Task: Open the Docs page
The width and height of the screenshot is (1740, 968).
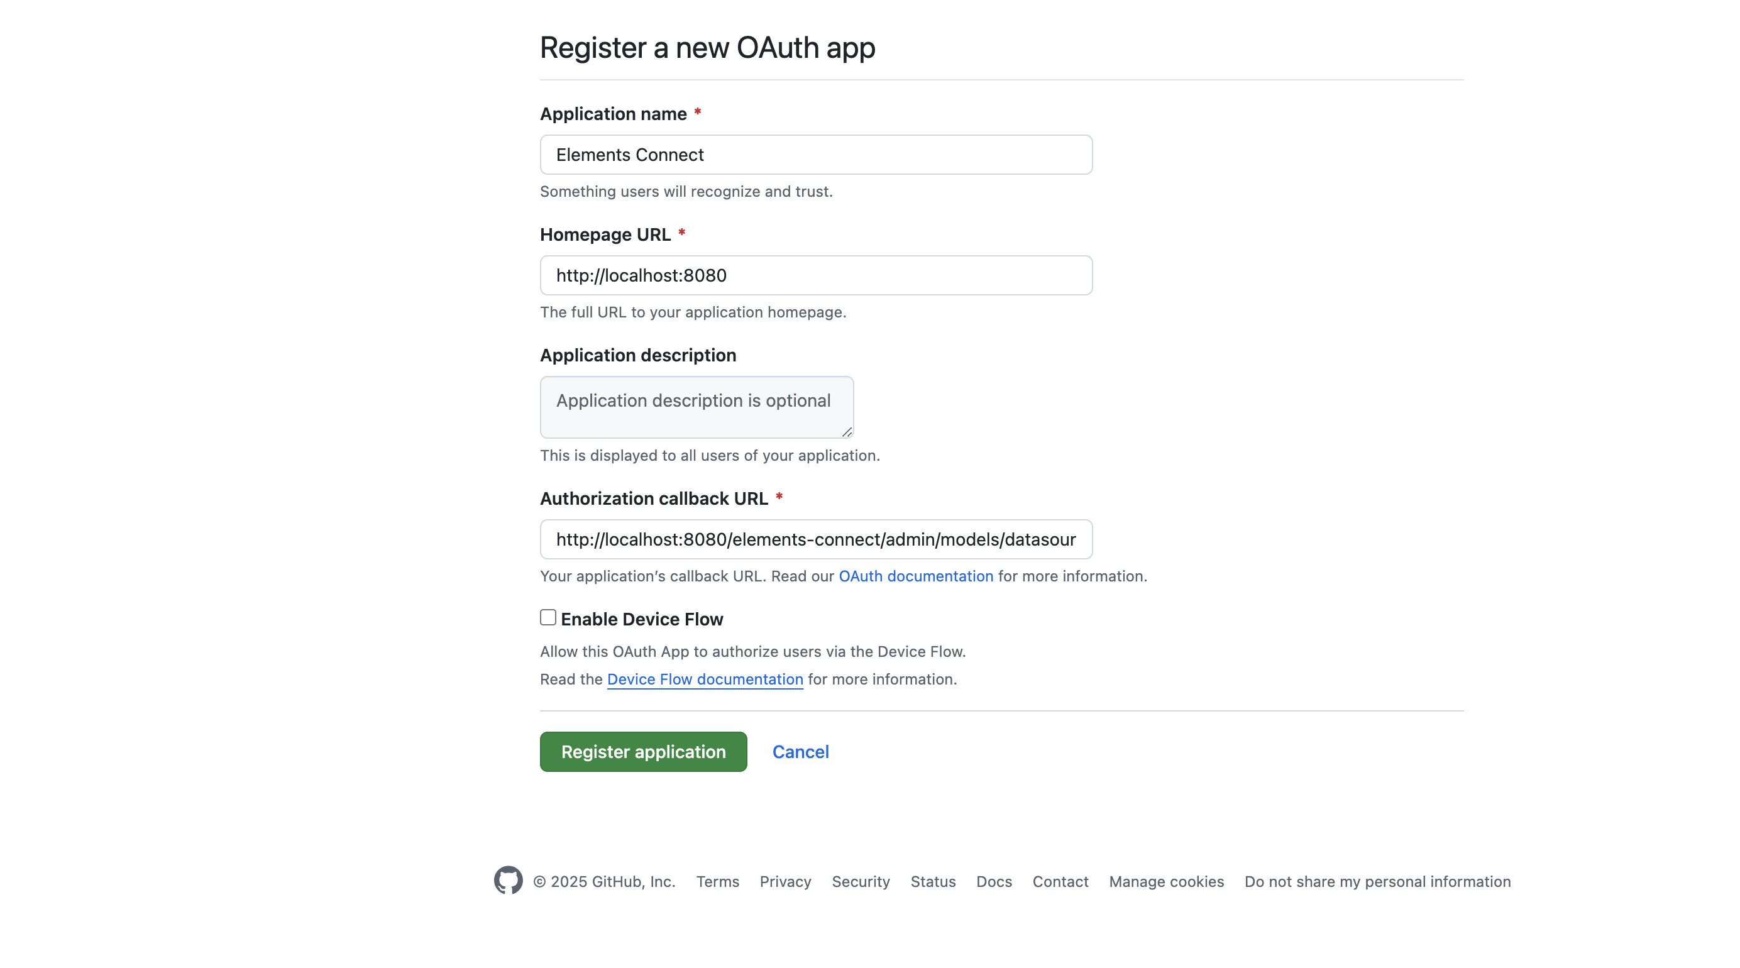Action: coord(993,881)
